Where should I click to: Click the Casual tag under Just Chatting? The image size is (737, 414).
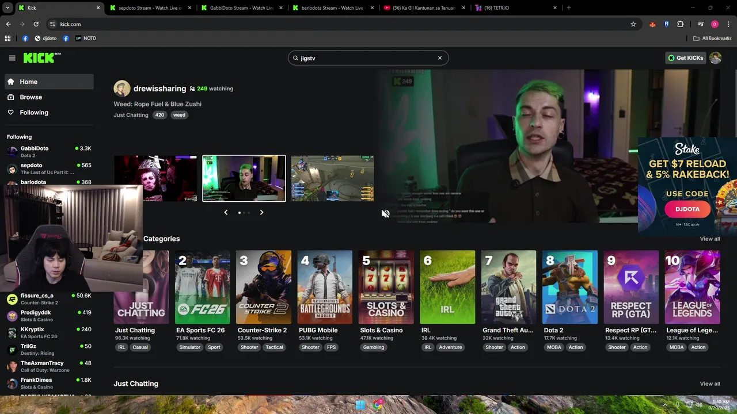[140, 347]
